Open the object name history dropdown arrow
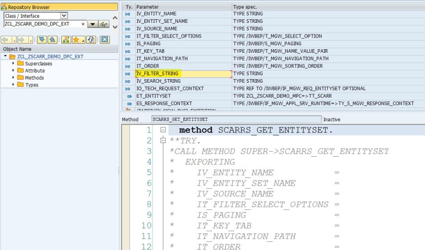The image size is (425, 250). 92,24
